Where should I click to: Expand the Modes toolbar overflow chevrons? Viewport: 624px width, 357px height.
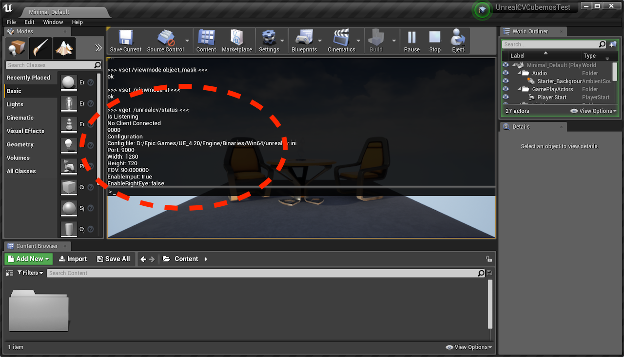coord(98,48)
